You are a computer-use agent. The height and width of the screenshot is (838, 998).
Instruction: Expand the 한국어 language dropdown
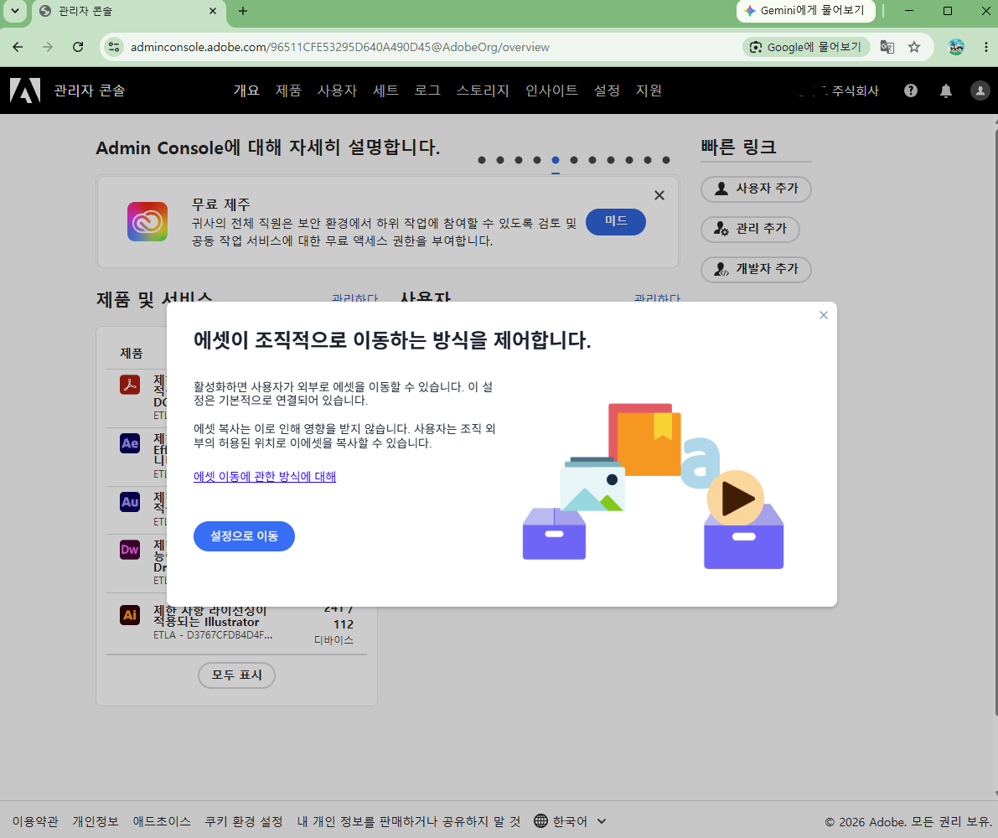coord(570,821)
